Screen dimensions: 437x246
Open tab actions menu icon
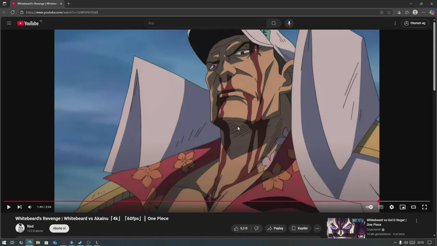click(x=4, y=4)
